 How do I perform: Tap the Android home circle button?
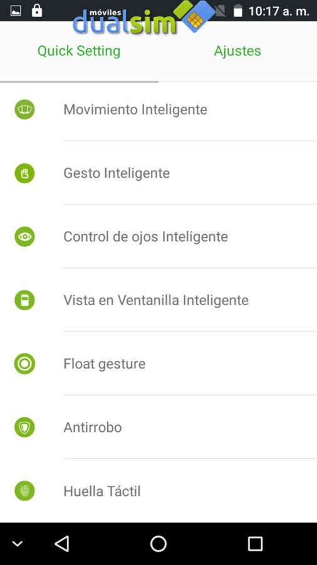[158, 544]
